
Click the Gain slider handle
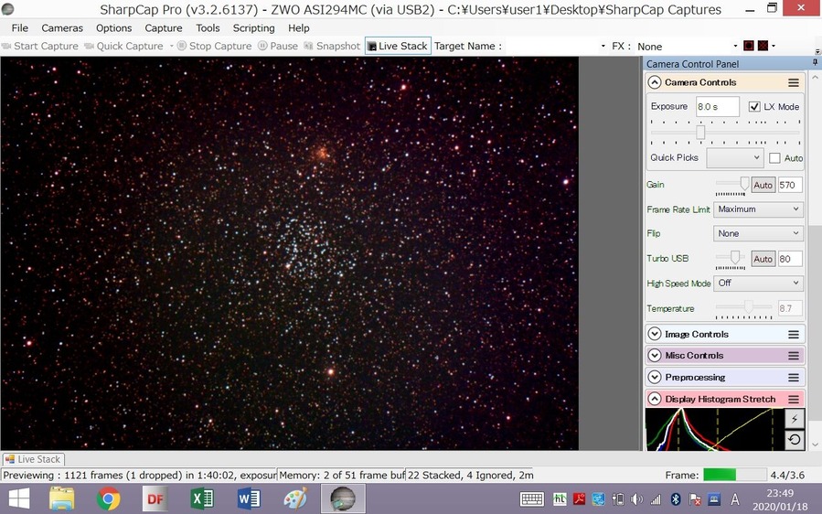[744, 183]
